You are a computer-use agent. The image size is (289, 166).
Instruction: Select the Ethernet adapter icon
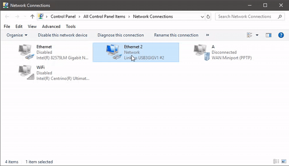click(26, 52)
